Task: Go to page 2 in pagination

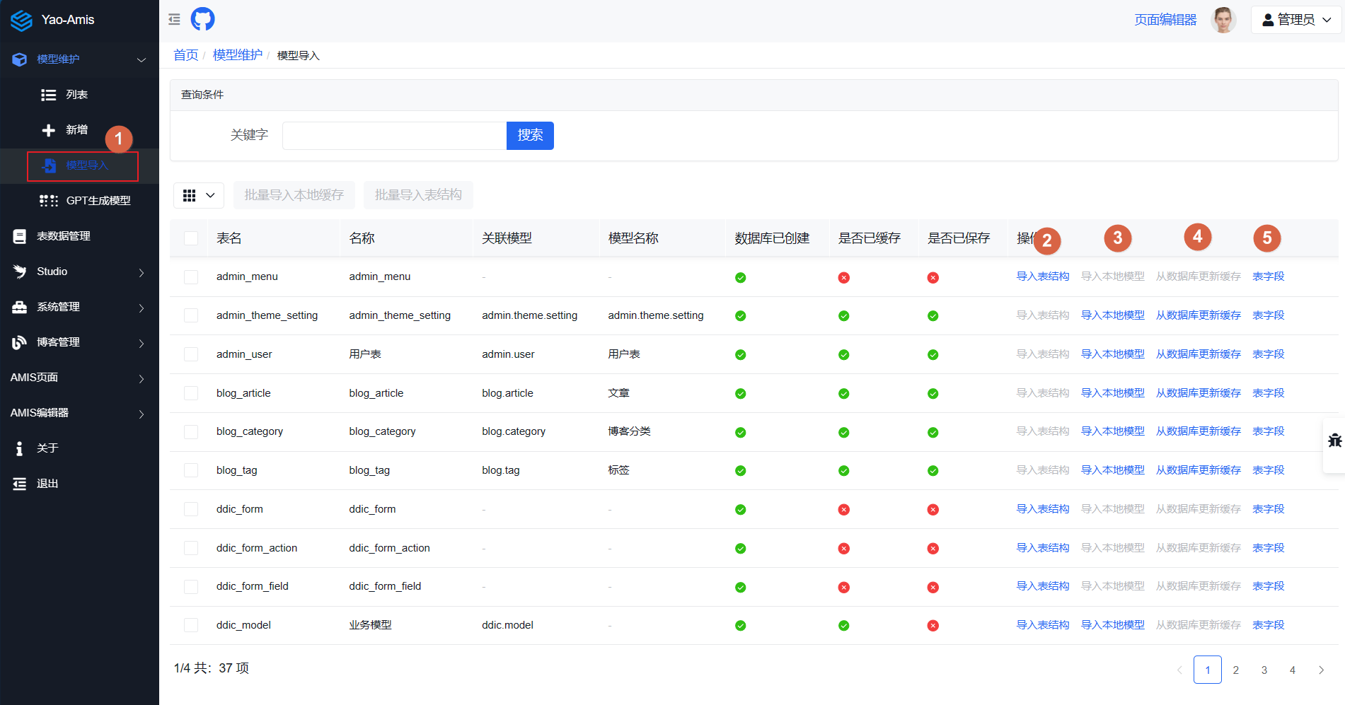Action: click(1235, 670)
